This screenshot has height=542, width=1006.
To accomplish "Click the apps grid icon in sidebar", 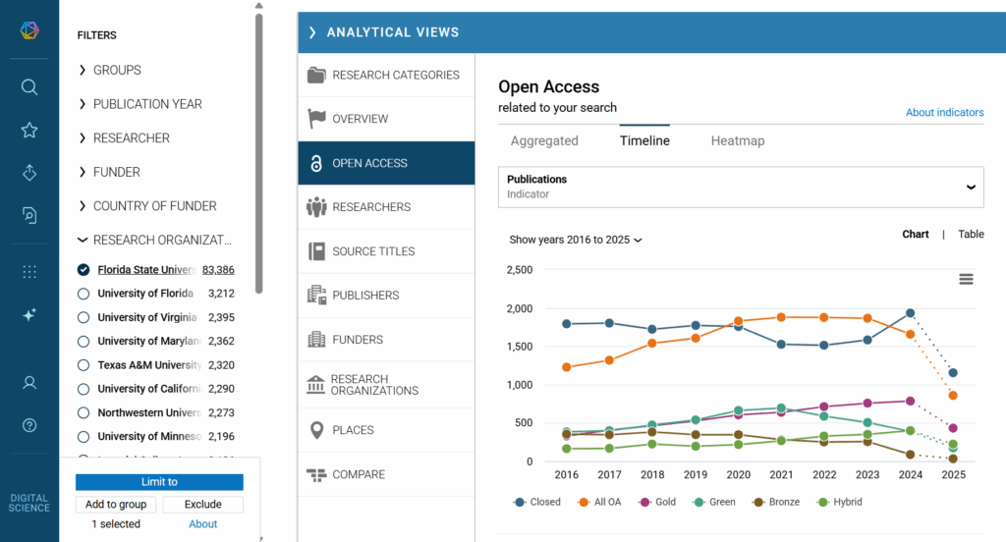I will pyautogui.click(x=29, y=272).
